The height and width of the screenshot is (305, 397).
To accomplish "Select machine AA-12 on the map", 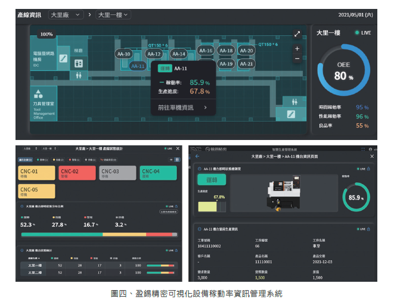I will click(x=154, y=54).
